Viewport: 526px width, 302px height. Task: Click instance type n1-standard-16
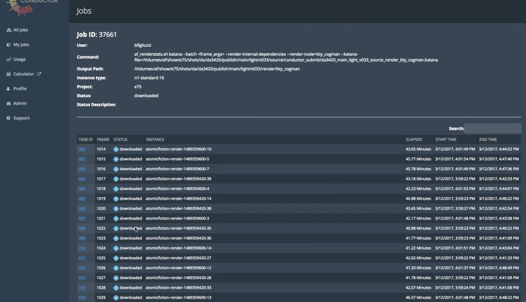pos(149,78)
